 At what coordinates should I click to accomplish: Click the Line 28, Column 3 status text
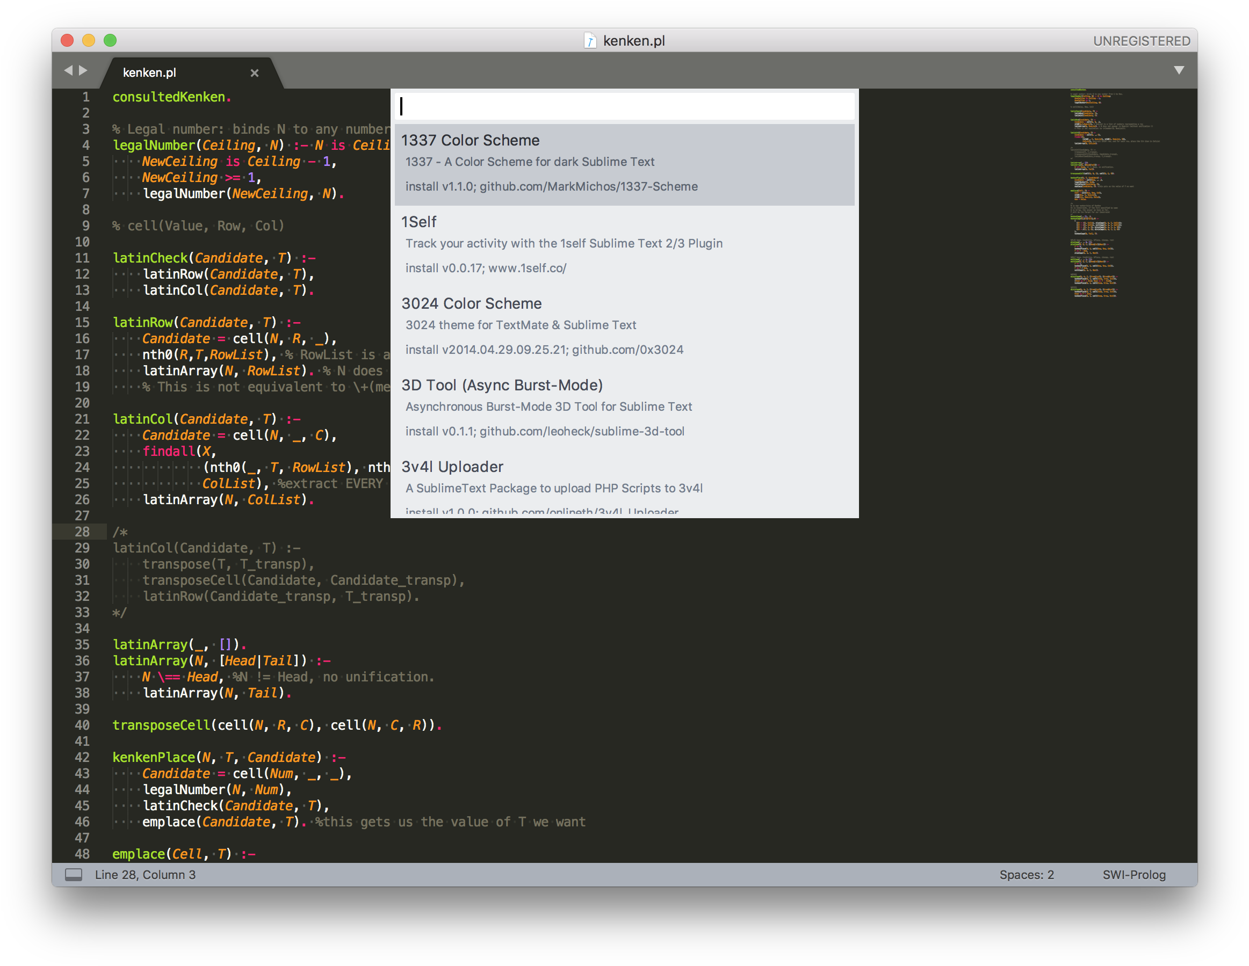pyautogui.click(x=145, y=875)
